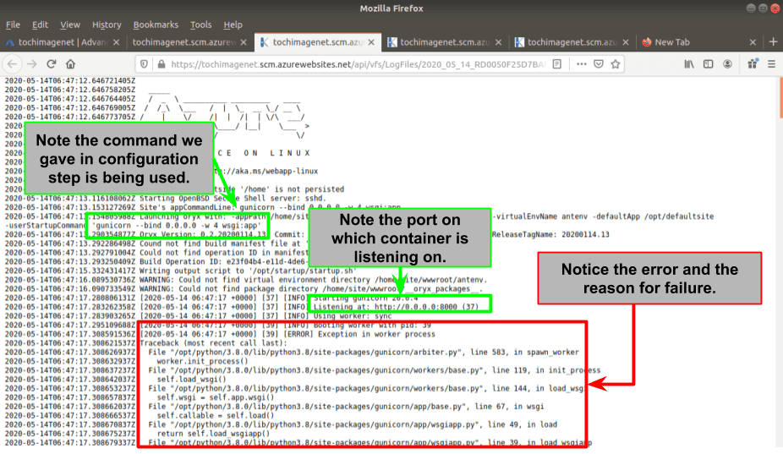Go back to the previous page
This screenshot has width=783, height=454.
point(13,64)
